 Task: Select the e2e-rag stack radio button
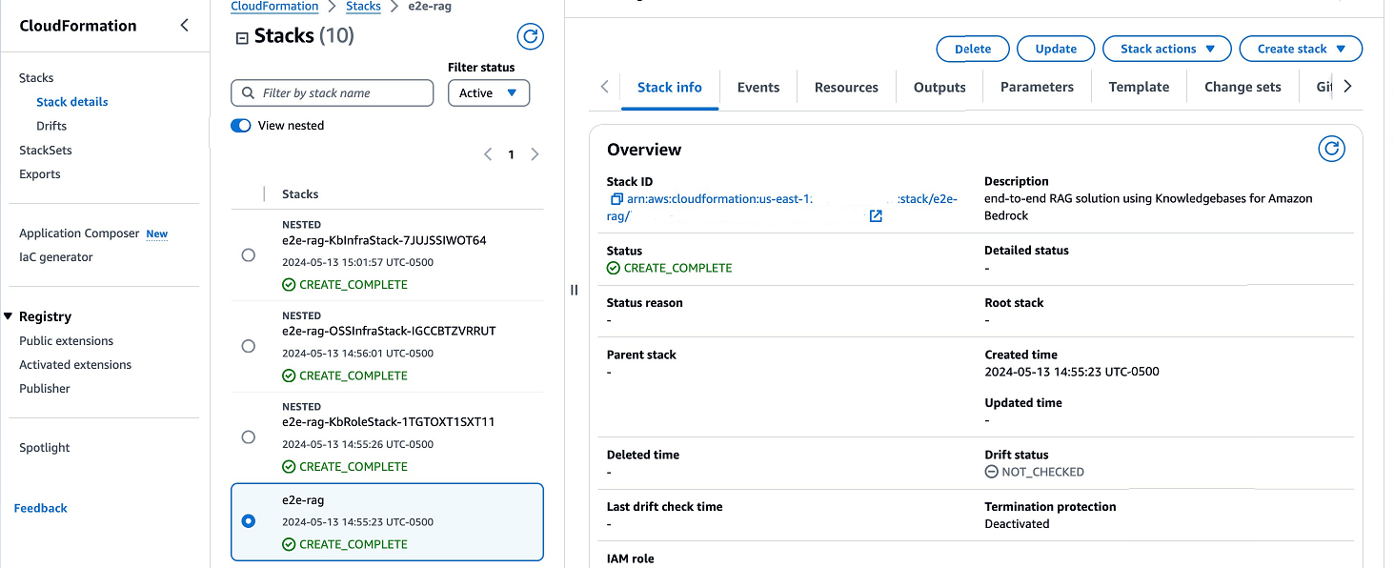click(x=249, y=521)
